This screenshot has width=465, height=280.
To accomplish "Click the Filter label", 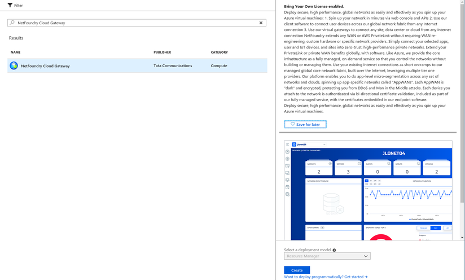I will pyautogui.click(x=19, y=5).
